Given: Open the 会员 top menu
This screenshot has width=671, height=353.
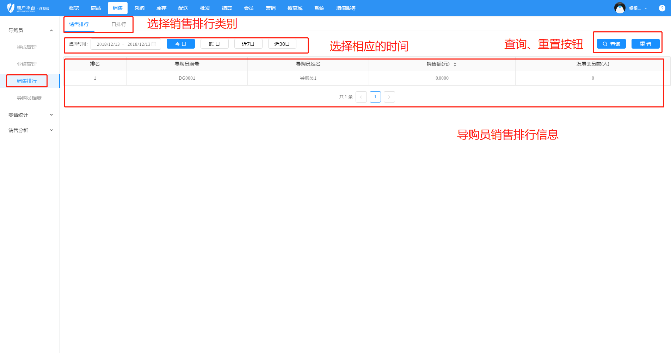Looking at the screenshot, I should (248, 8).
